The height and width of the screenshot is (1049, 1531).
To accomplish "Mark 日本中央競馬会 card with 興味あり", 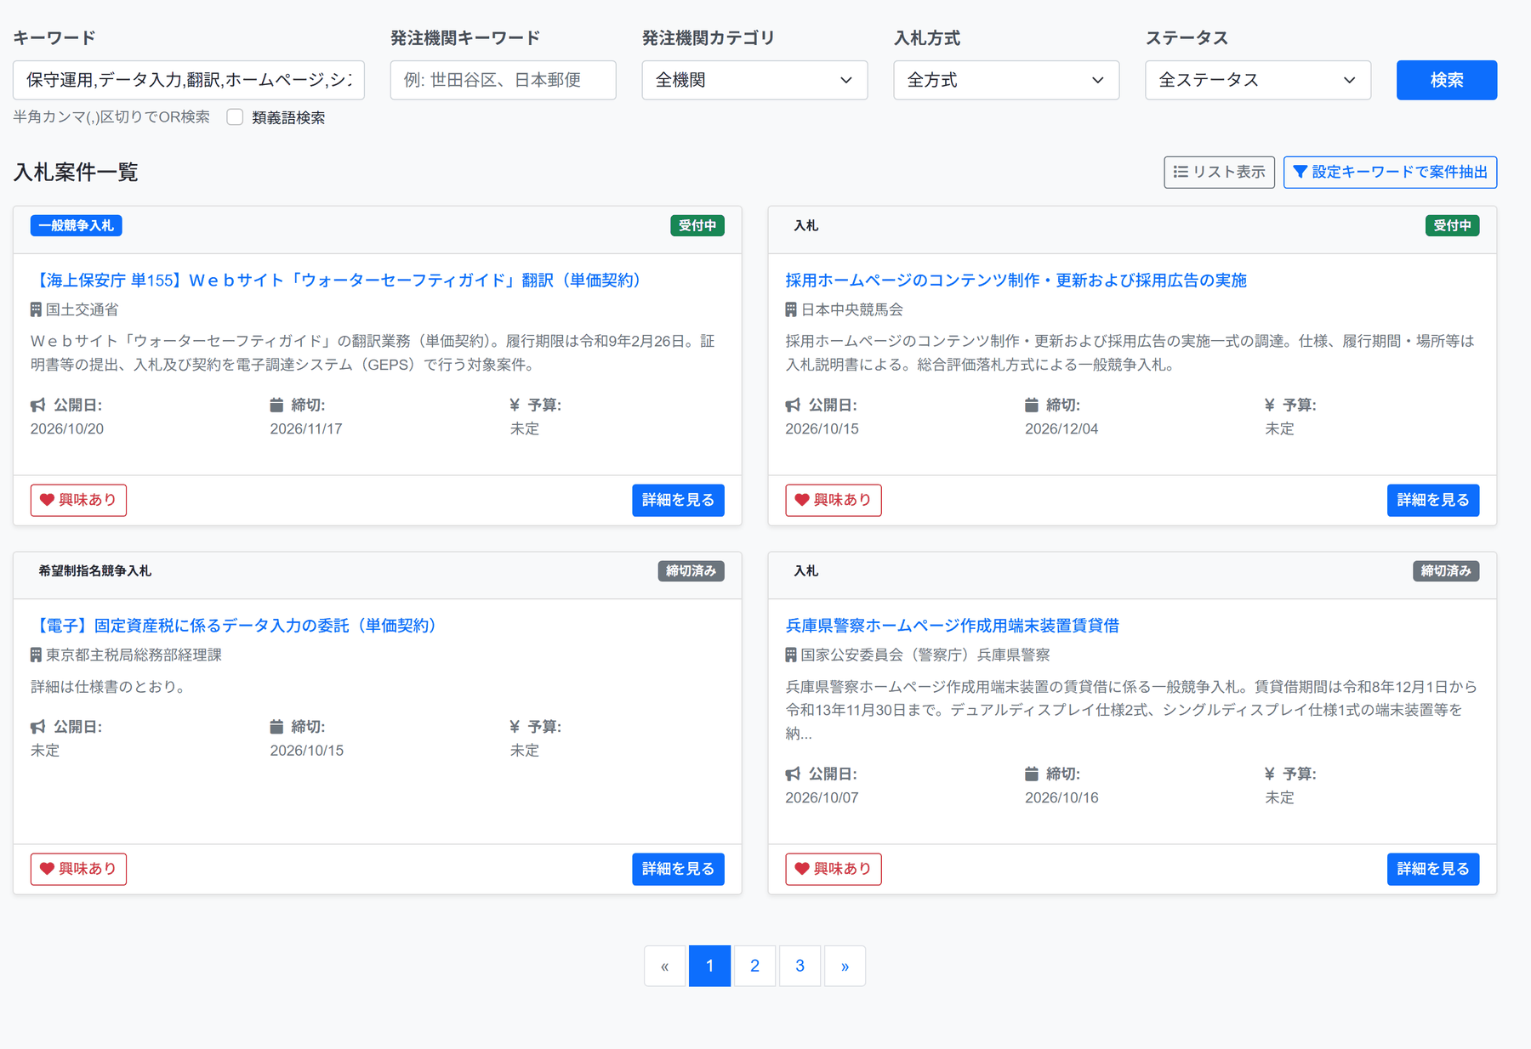I will (x=833, y=500).
